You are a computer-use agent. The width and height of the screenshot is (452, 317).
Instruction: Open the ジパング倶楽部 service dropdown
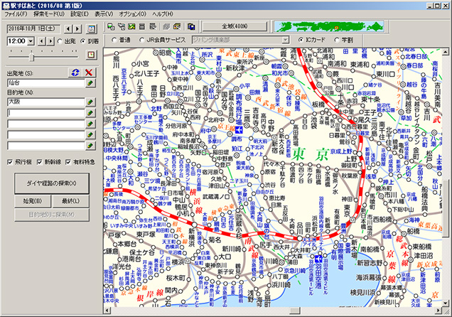point(285,40)
